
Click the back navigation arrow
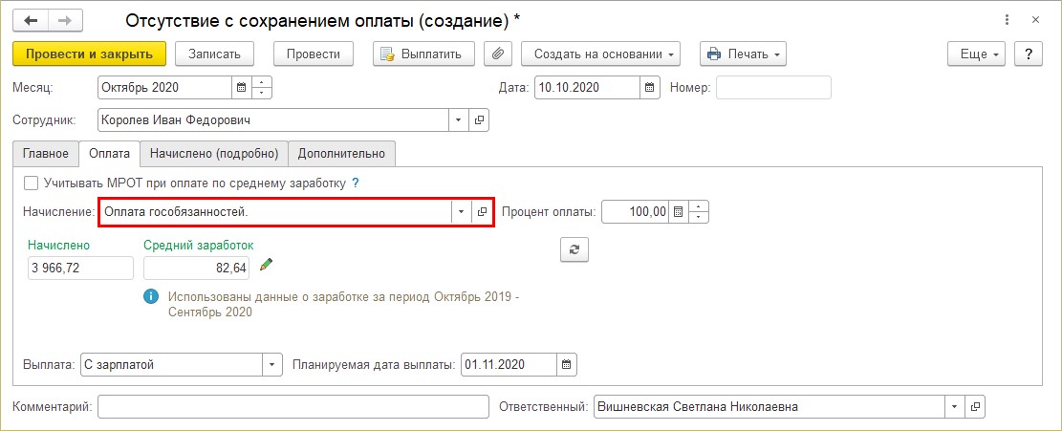32,20
